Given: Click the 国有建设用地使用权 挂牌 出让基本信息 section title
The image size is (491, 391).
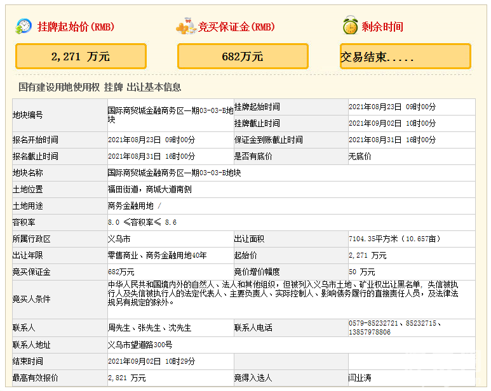Looking at the screenshot, I should coord(100,87).
